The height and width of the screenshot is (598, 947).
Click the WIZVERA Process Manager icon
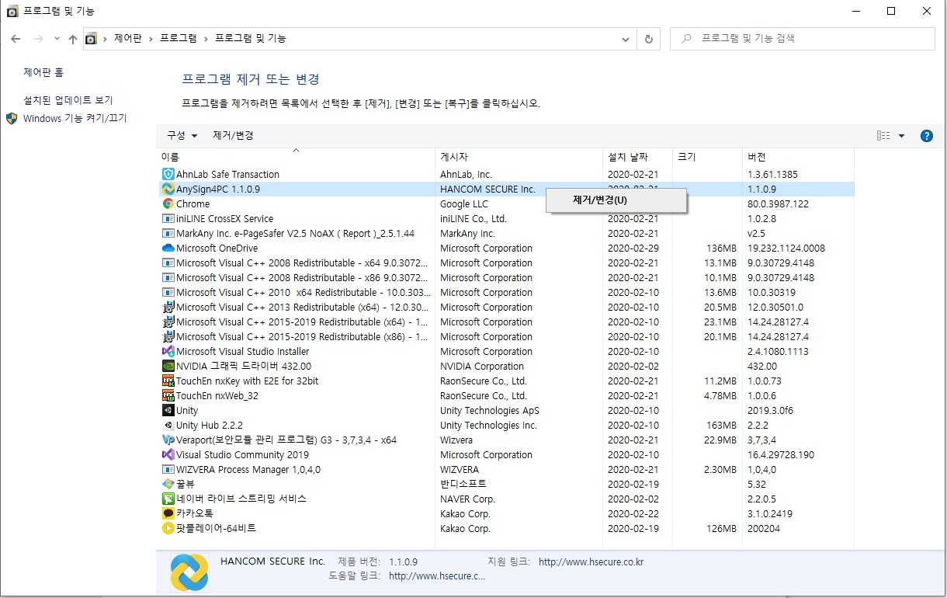(x=168, y=470)
